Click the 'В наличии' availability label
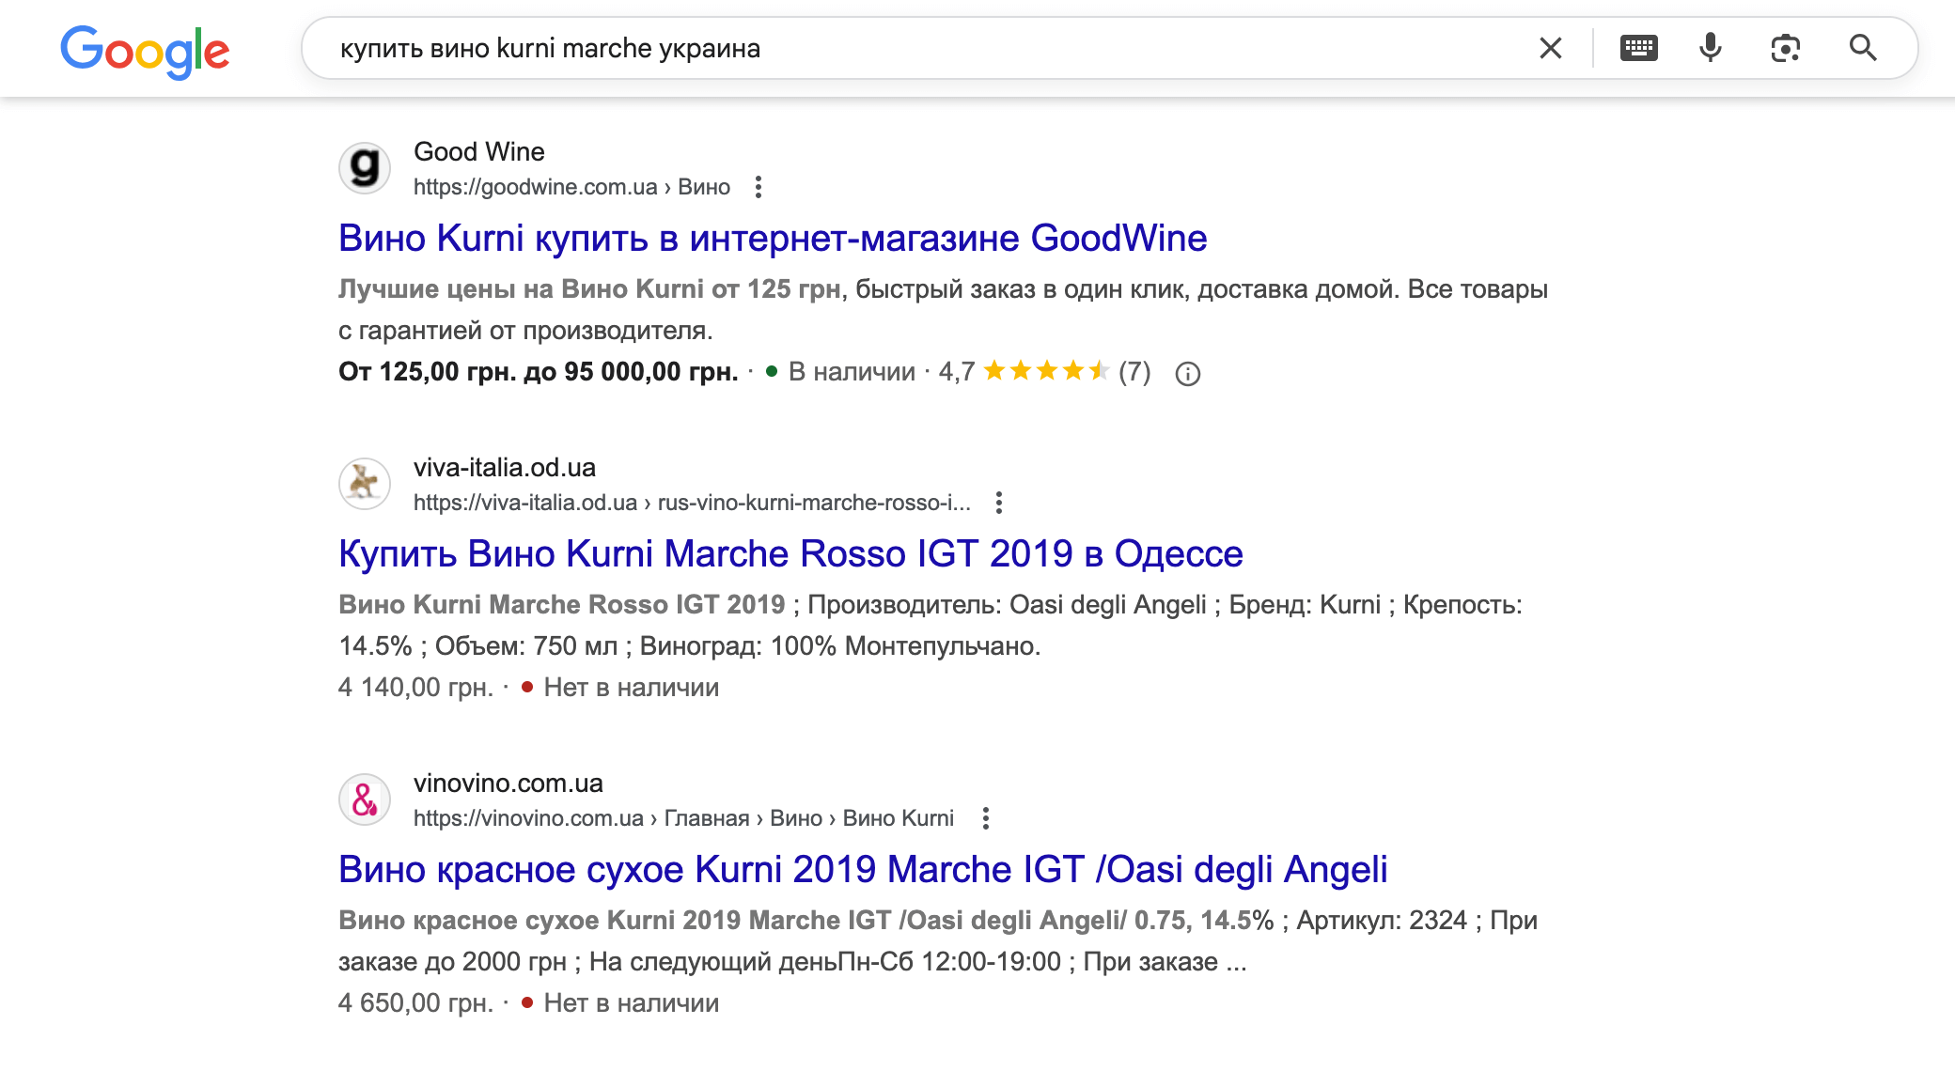The height and width of the screenshot is (1071, 1955). [852, 372]
